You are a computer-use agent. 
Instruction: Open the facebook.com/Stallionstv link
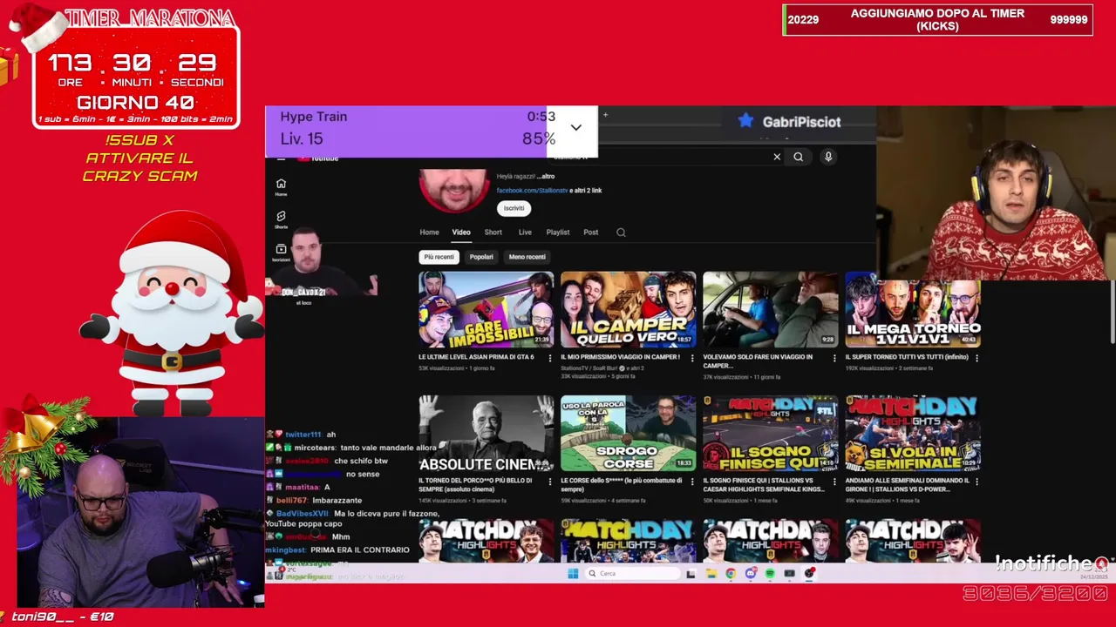coord(532,191)
